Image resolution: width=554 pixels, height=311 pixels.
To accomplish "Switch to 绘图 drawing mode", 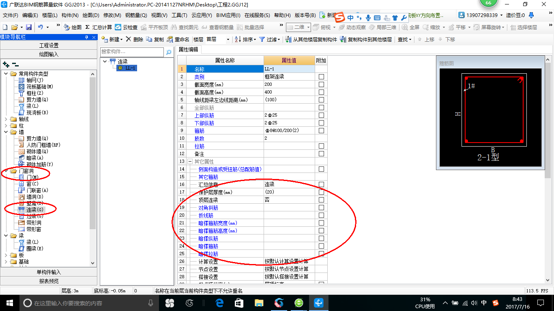I will (73, 27).
